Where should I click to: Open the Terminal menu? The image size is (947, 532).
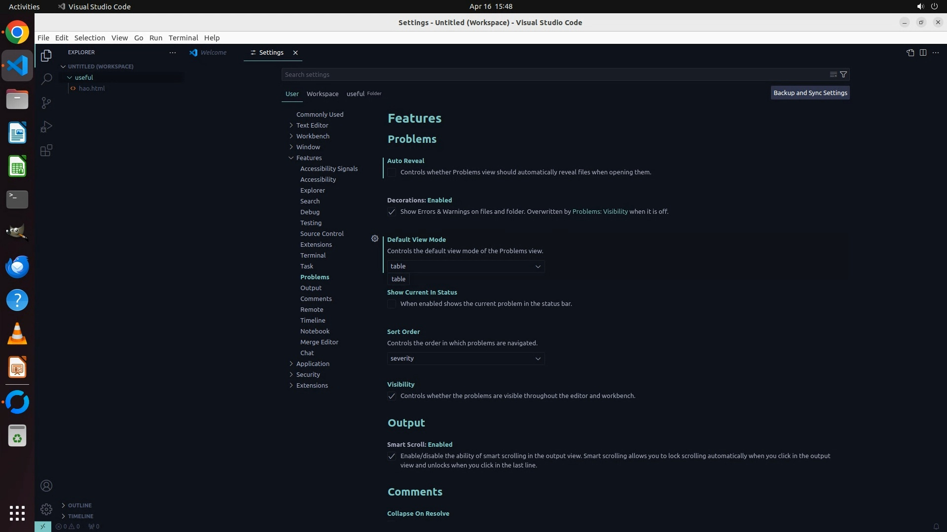[183, 38]
